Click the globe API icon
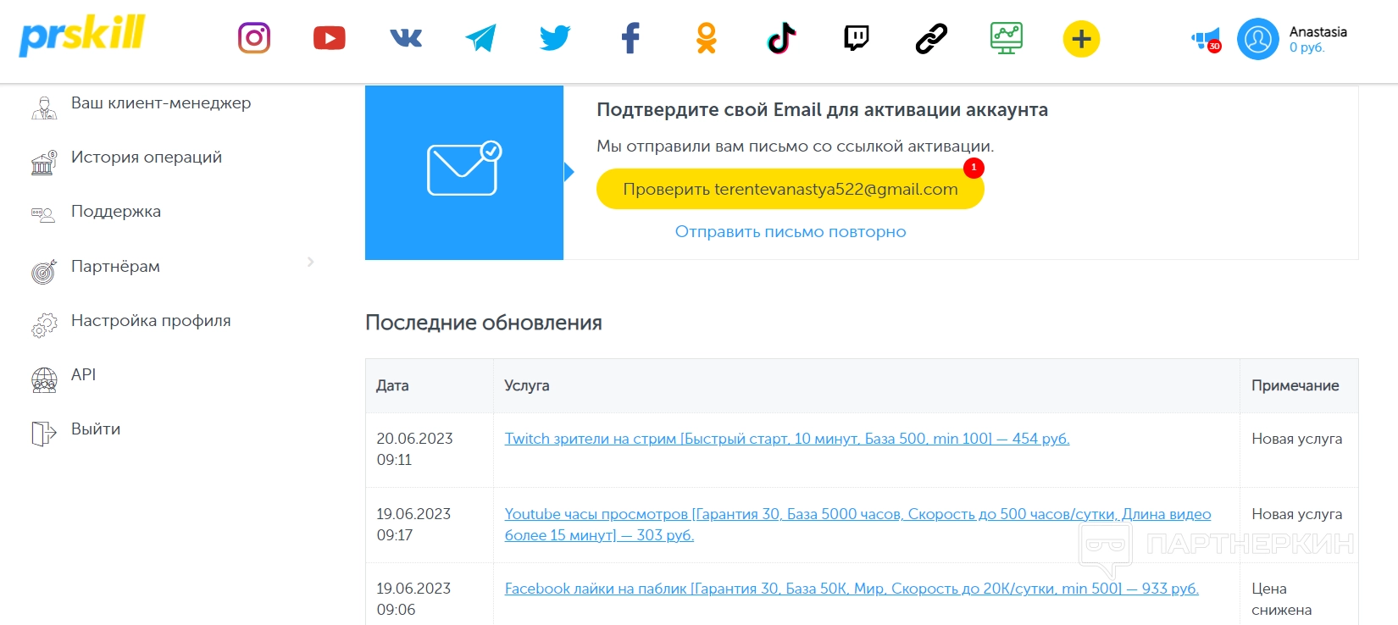The width and height of the screenshot is (1398, 625). (44, 379)
